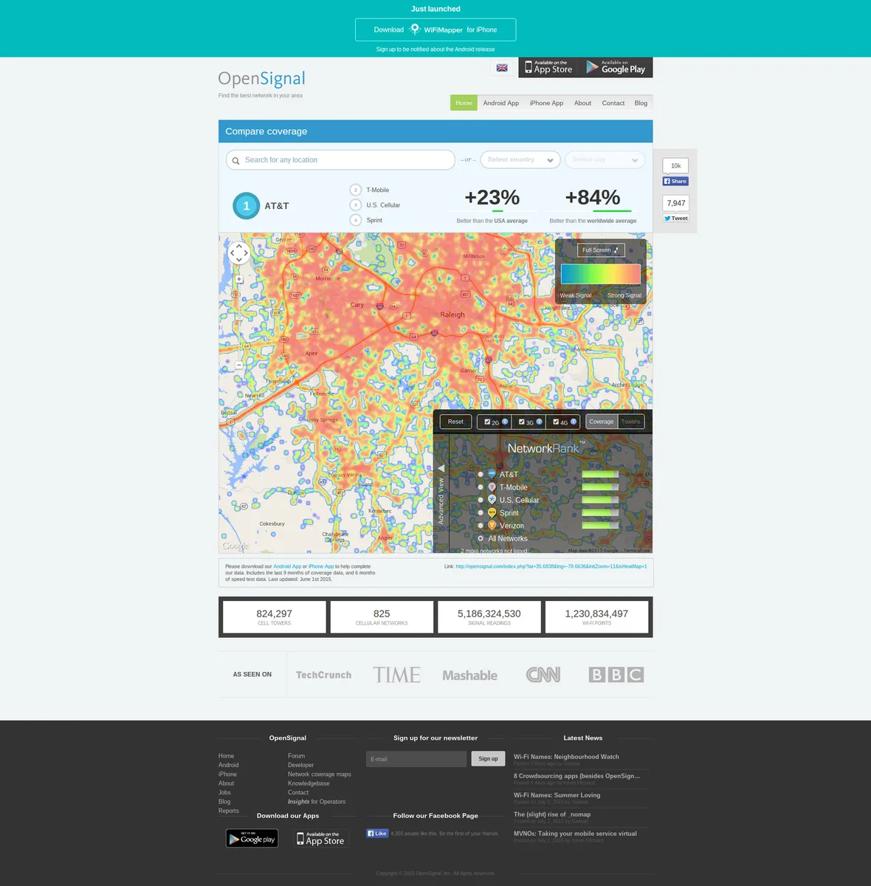
Task: Collapse the Advanced View panel arrow
Action: [441, 467]
